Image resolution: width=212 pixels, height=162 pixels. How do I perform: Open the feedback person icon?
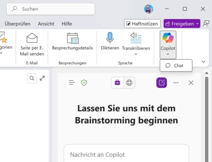(x=206, y=23)
